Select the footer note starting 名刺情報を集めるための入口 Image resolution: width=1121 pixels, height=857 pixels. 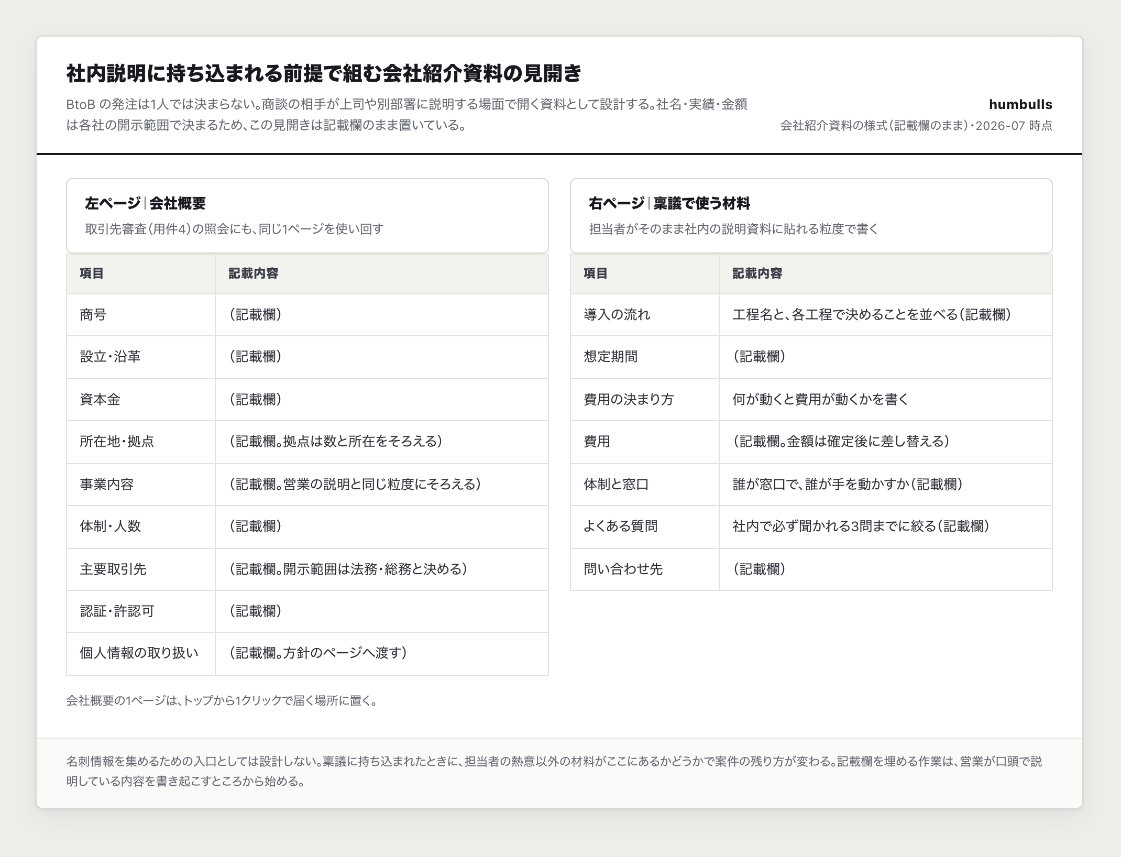coord(554,772)
